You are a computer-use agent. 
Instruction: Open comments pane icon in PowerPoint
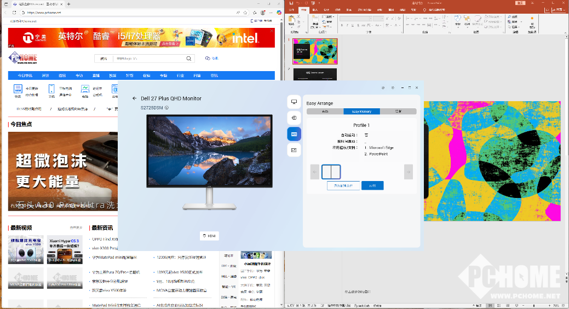click(x=547, y=10)
